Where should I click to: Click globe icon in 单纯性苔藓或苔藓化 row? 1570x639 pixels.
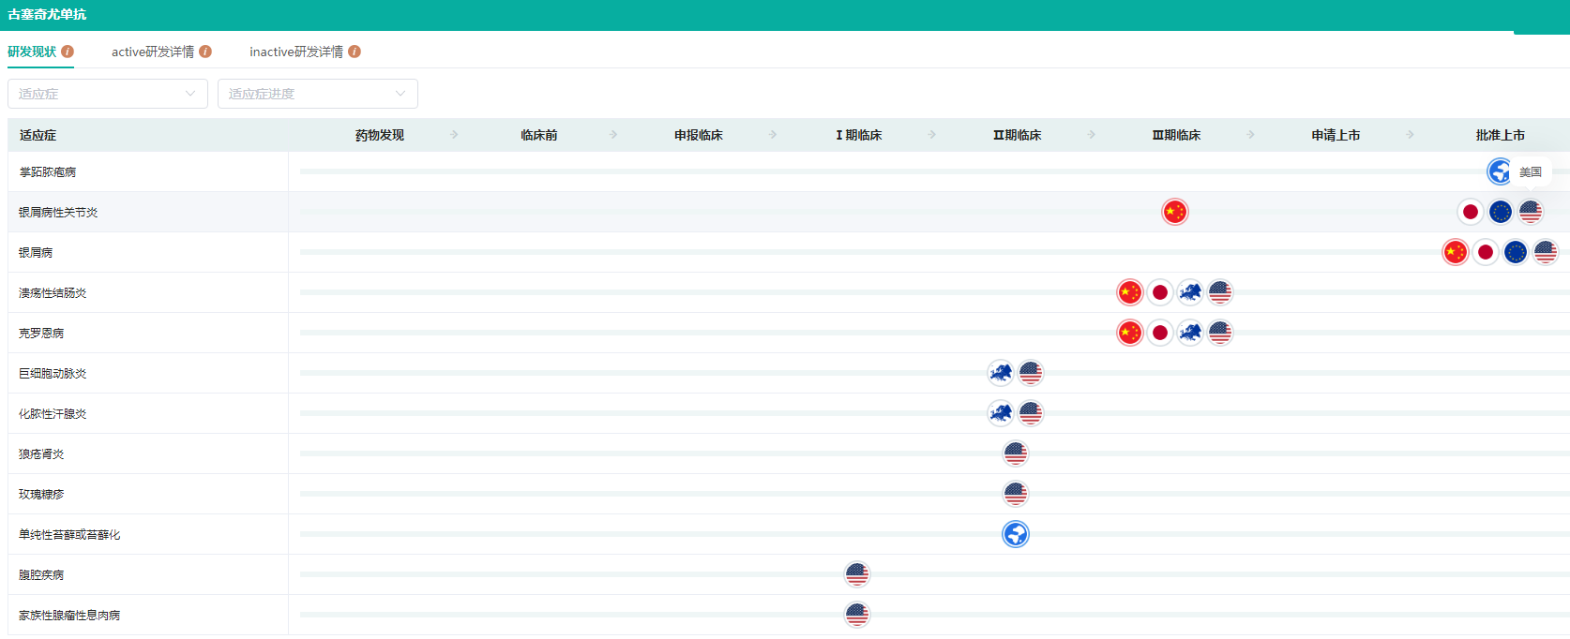pyautogui.click(x=1015, y=534)
